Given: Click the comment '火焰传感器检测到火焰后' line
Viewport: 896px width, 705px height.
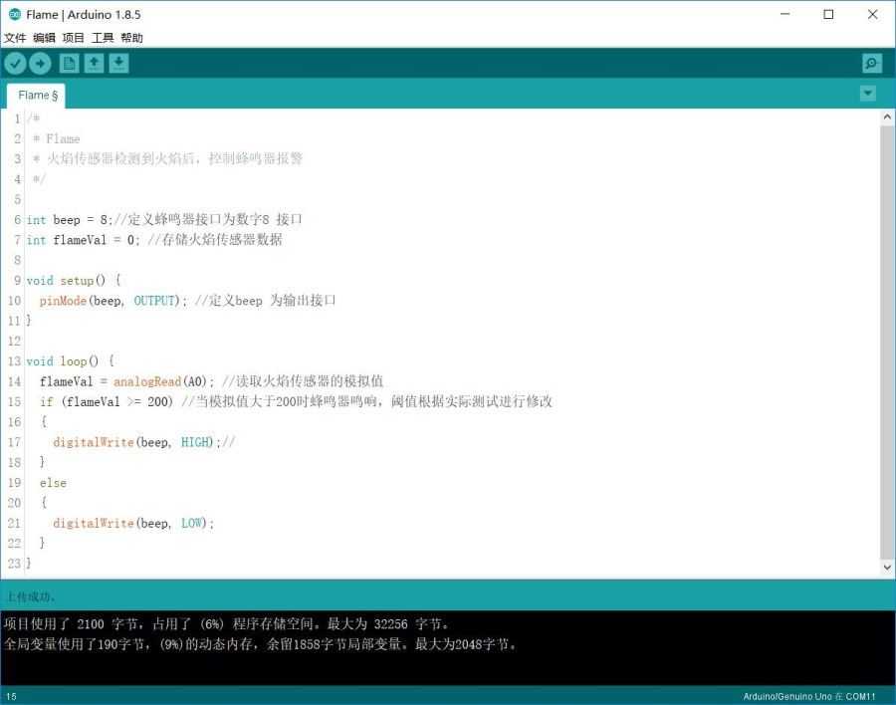Looking at the screenshot, I should click(167, 159).
